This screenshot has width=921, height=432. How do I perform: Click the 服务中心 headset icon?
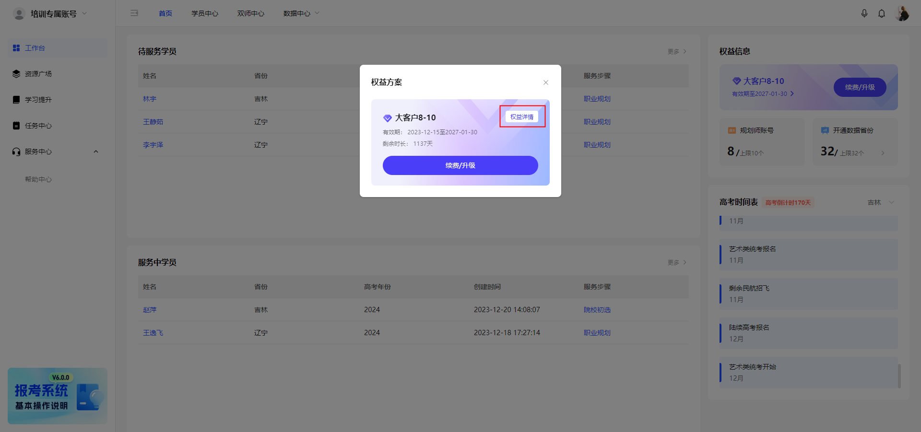[x=15, y=152]
